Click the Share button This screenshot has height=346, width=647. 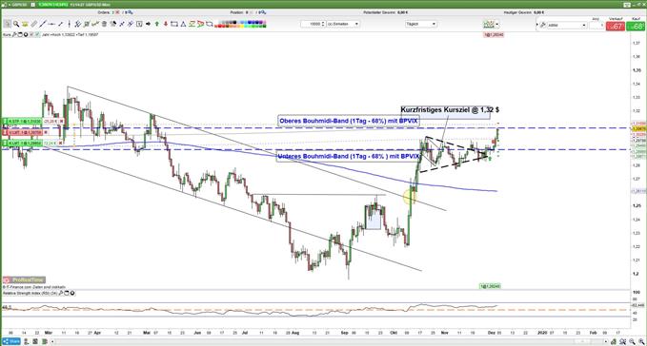pos(11,341)
